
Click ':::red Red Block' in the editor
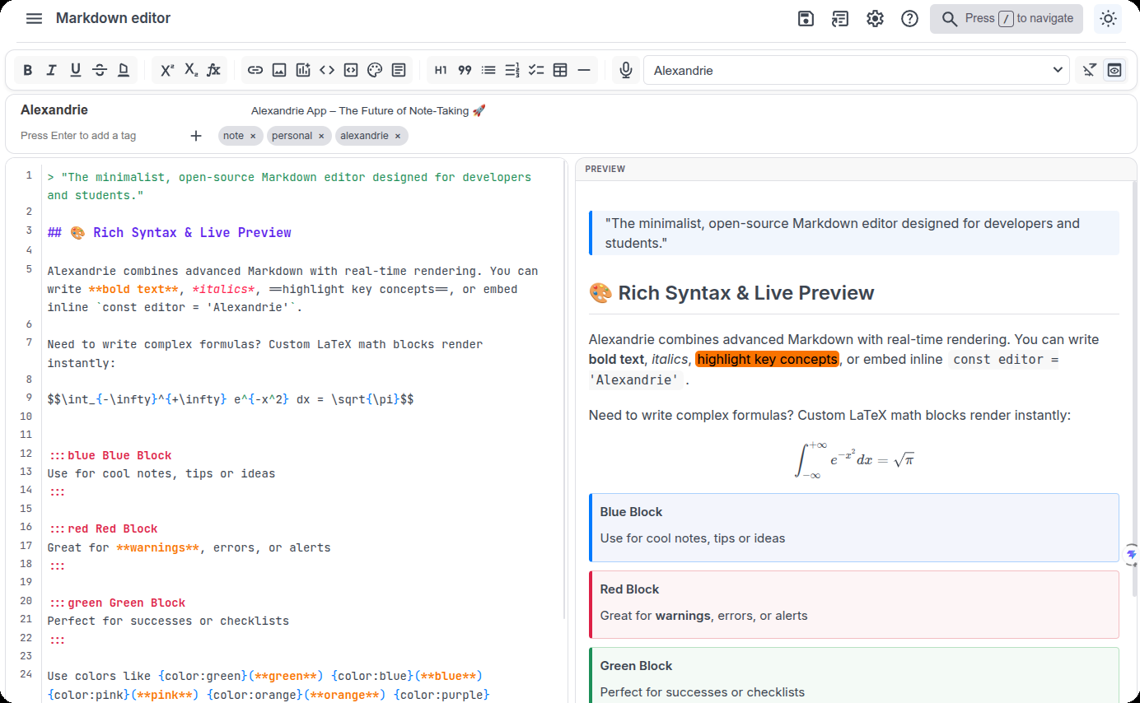[x=103, y=528]
